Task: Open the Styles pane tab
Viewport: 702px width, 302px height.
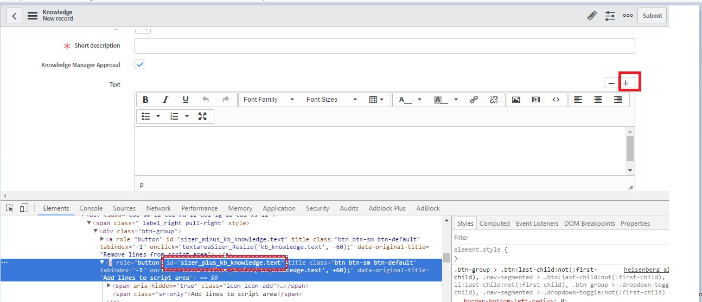Action: [465, 224]
